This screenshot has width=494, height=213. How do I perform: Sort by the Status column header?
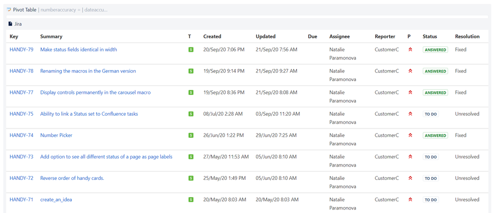[x=430, y=37]
